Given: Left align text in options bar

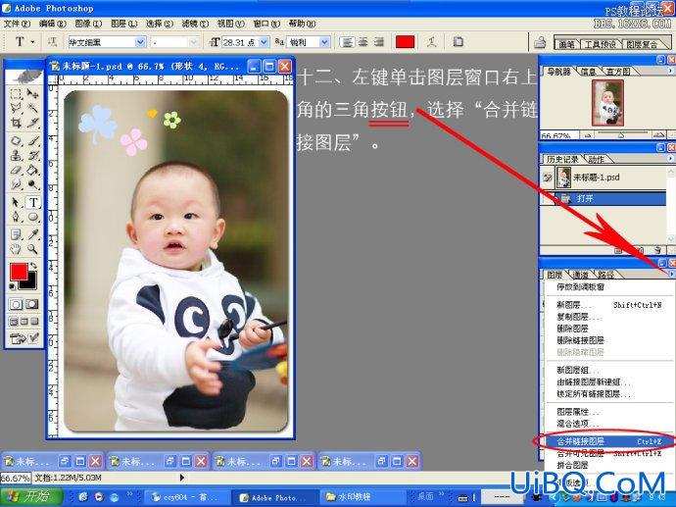Looking at the screenshot, I should click(347, 42).
